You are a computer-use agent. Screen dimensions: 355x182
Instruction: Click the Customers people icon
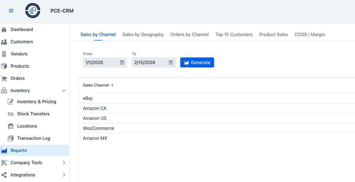pos(4,42)
